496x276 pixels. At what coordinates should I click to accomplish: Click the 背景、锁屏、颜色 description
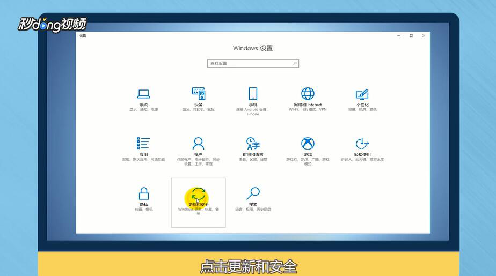pos(362,109)
